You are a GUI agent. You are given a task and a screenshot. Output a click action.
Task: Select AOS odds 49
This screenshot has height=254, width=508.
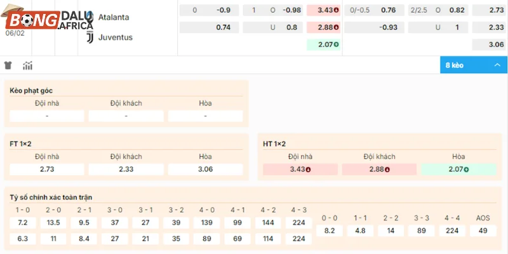(483, 231)
